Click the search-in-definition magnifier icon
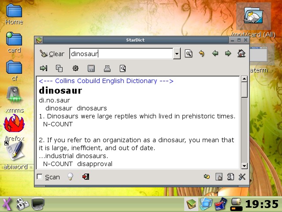This screenshot has height=212, width=282. click(x=122, y=68)
